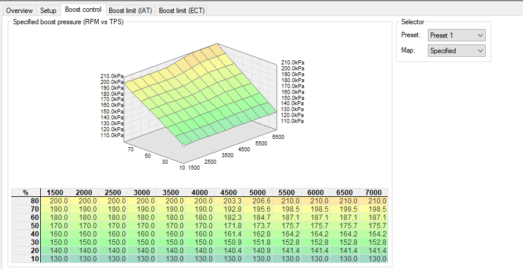This screenshot has height=269, width=523.
Task: Click the 141.4 cell under 6500 RPM
Action: pos(345,250)
